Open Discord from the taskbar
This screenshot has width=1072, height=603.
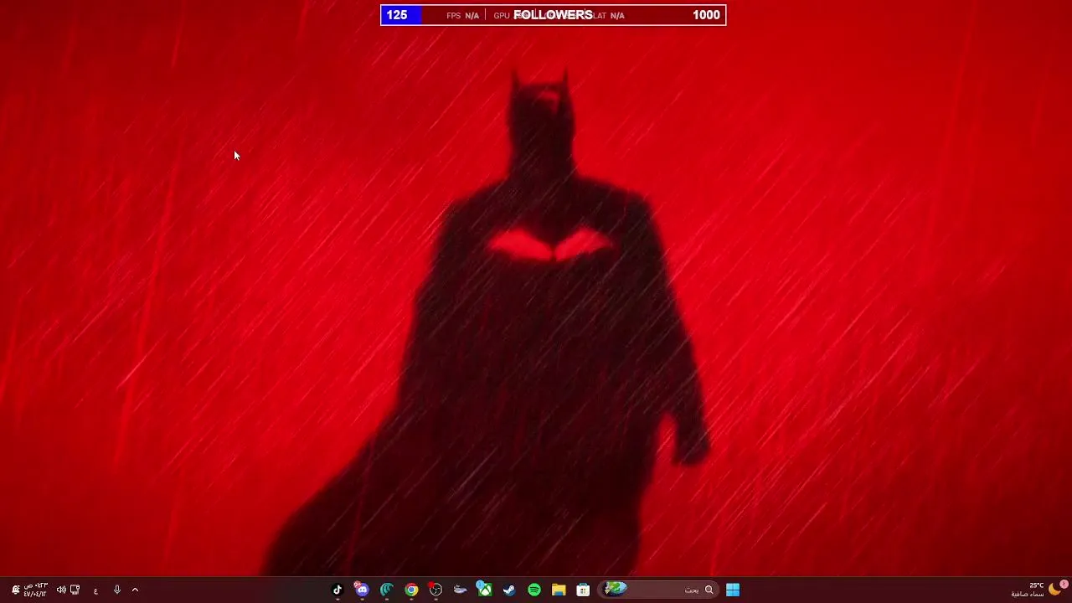pos(362,590)
